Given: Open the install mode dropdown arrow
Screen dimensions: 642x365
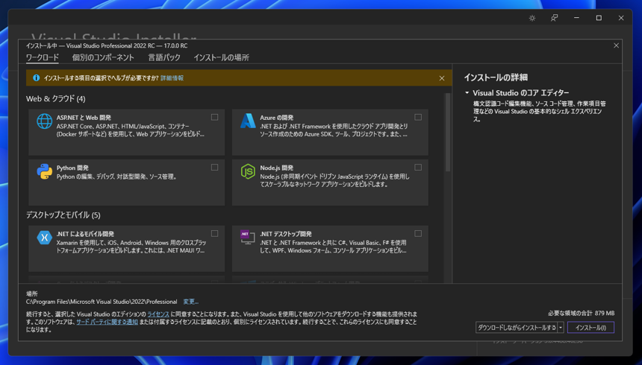Looking at the screenshot, I should point(561,328).
